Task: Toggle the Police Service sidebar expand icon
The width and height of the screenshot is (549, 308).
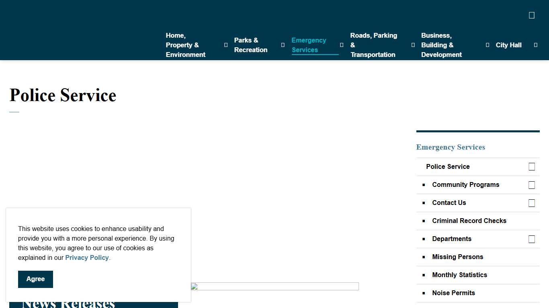Action: [531, 167]
